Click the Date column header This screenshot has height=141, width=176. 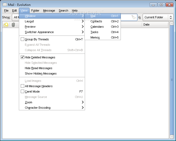pos(155,24)
